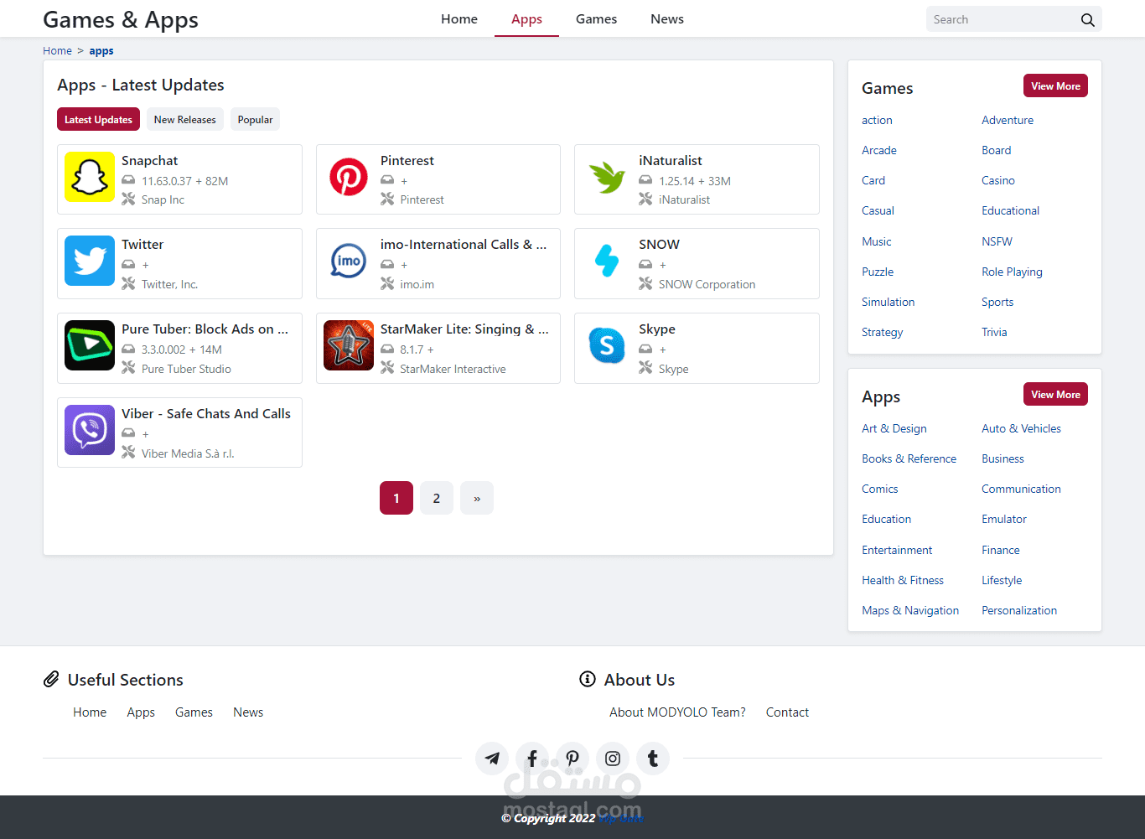Switch to the New Releases tab
Viewport: 1145px width, 839px height.
[184, 119]
